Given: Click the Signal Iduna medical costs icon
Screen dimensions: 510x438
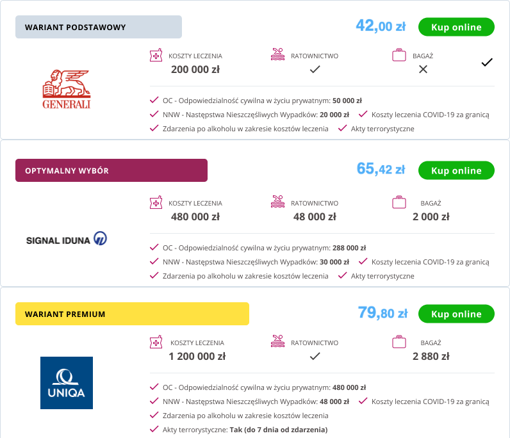Looking at the screenshot, I should coord(156,203).
